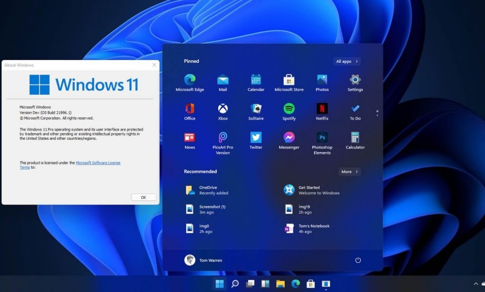485x292 pixels.
Task: Open File Explorer on the taskbar
Action: pos(280,283)
